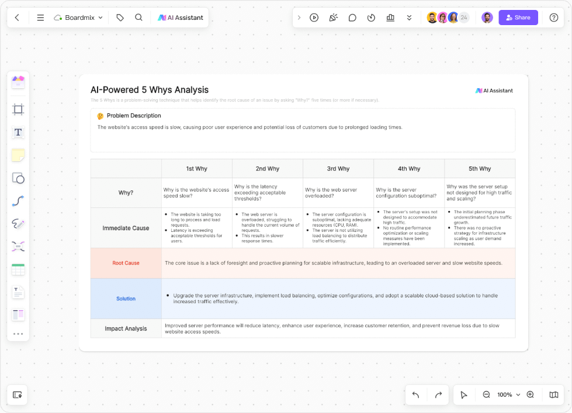572x413 pixels.
Task: Select the Connector line tool
Action: [x=18, y=201]
